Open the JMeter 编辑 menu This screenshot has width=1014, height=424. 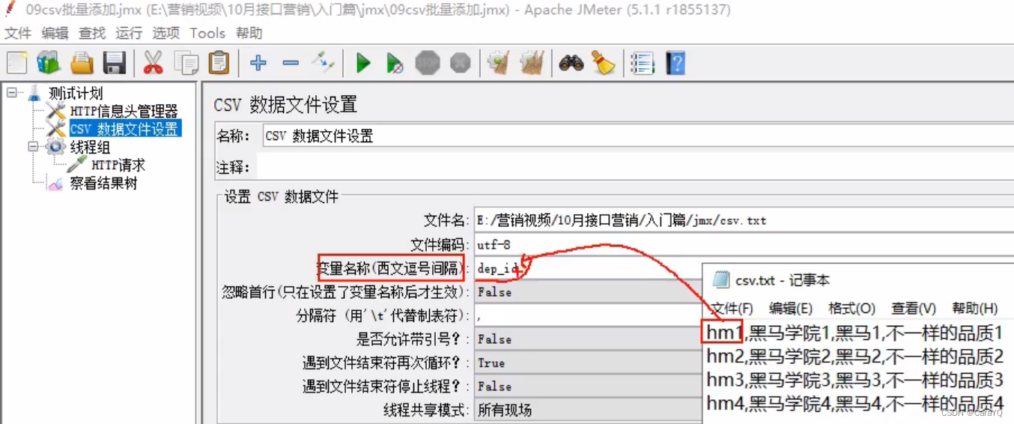point(55,33)
